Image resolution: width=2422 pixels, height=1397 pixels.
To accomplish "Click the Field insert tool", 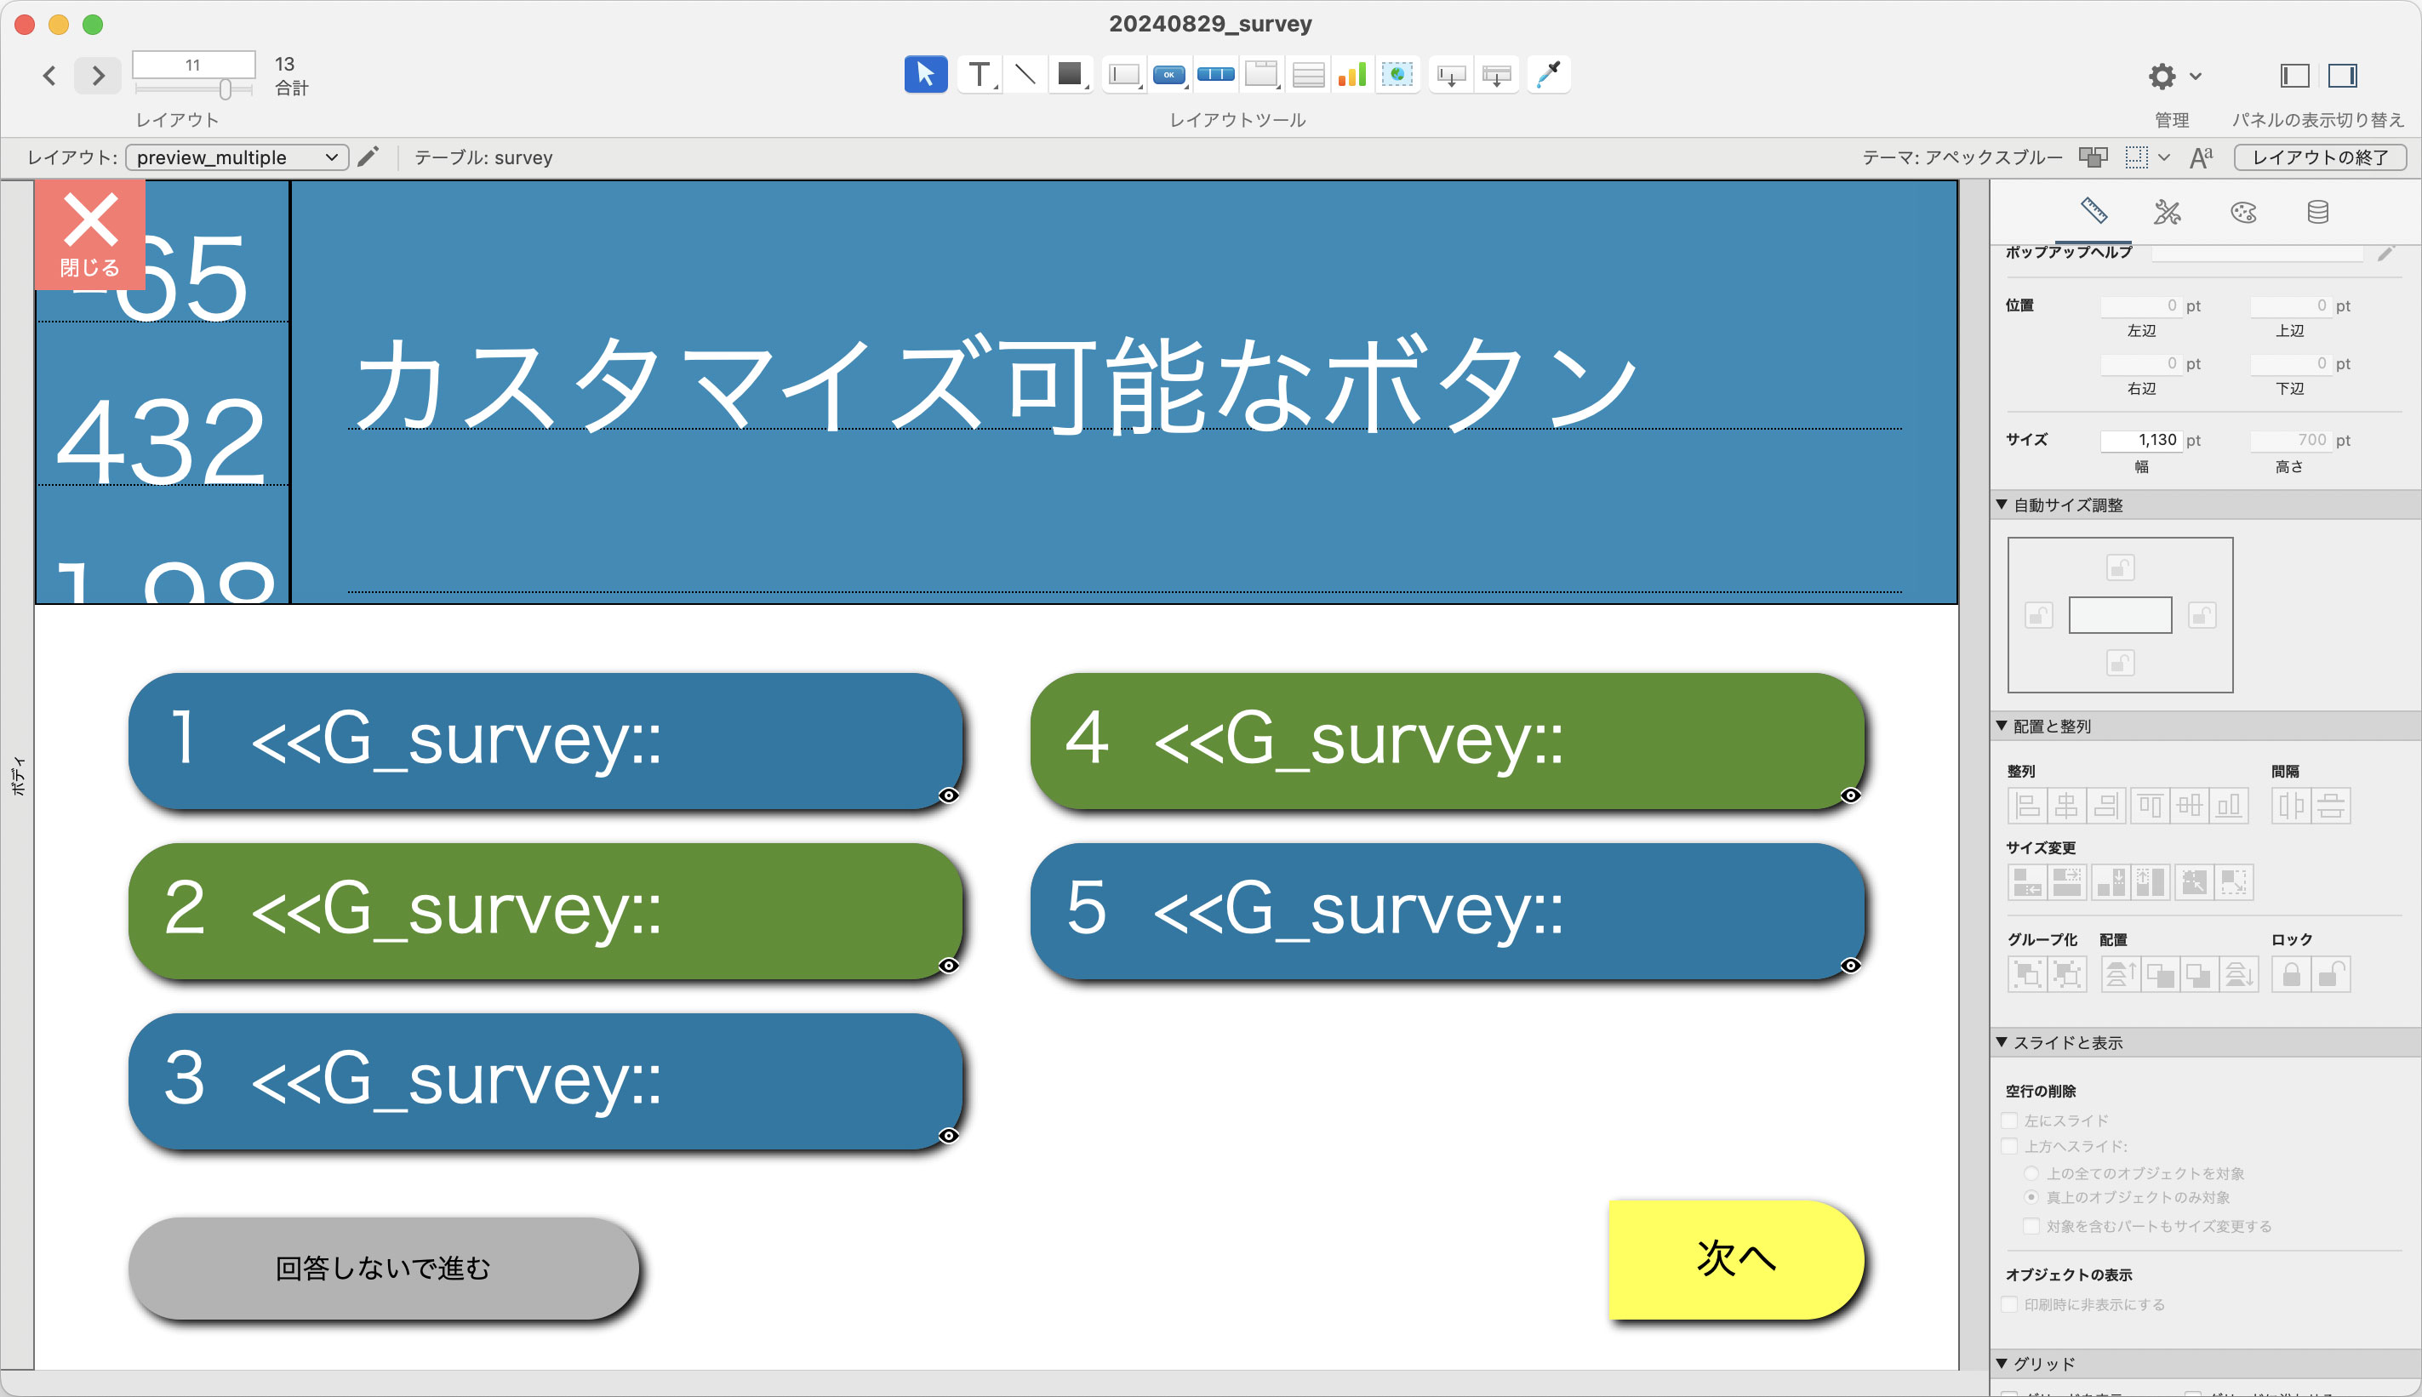I will [1451, 74].
